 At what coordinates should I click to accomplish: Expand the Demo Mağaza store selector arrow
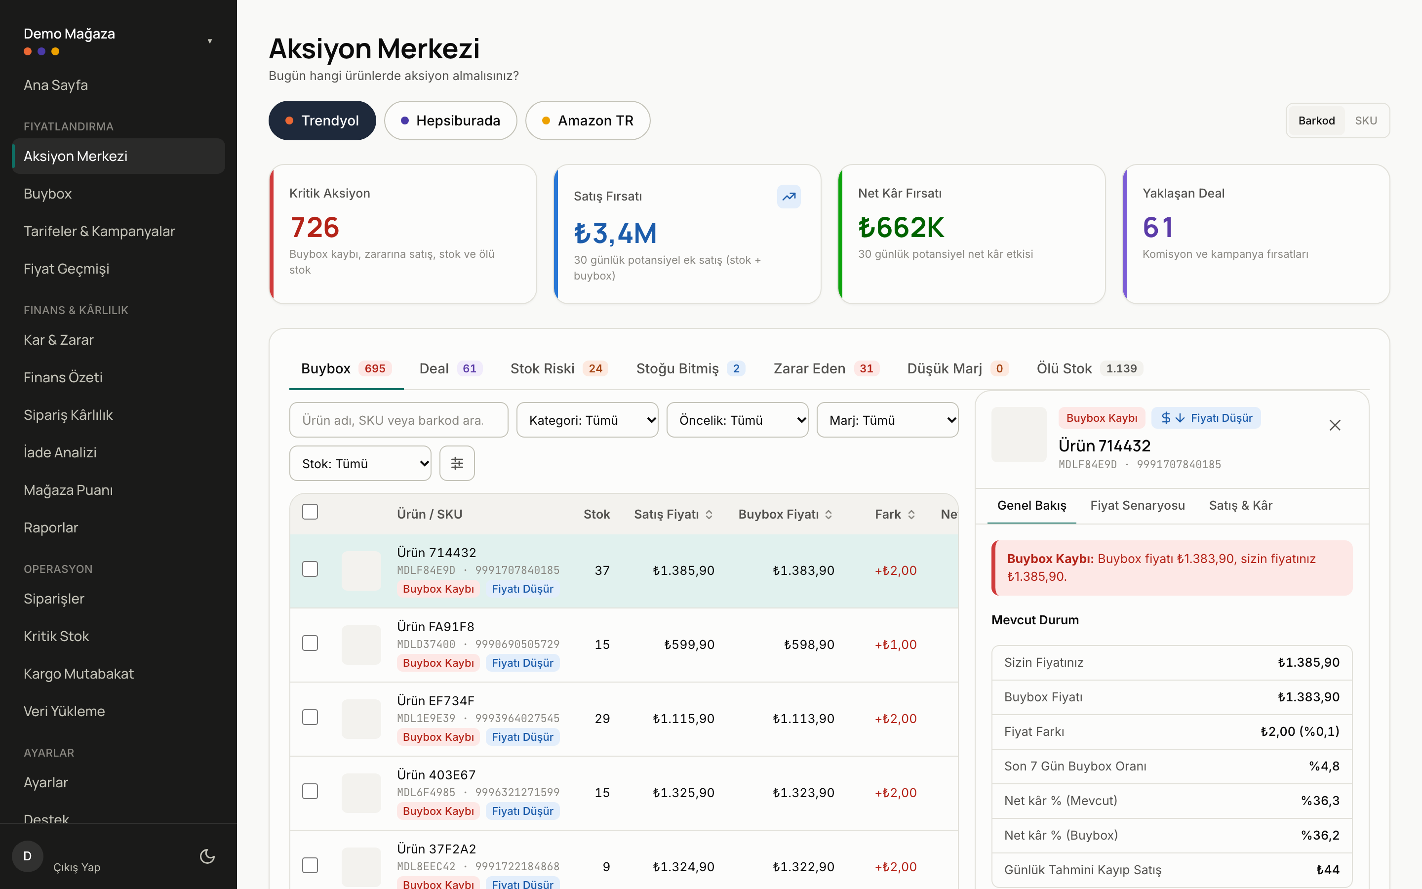pos(210,41)
